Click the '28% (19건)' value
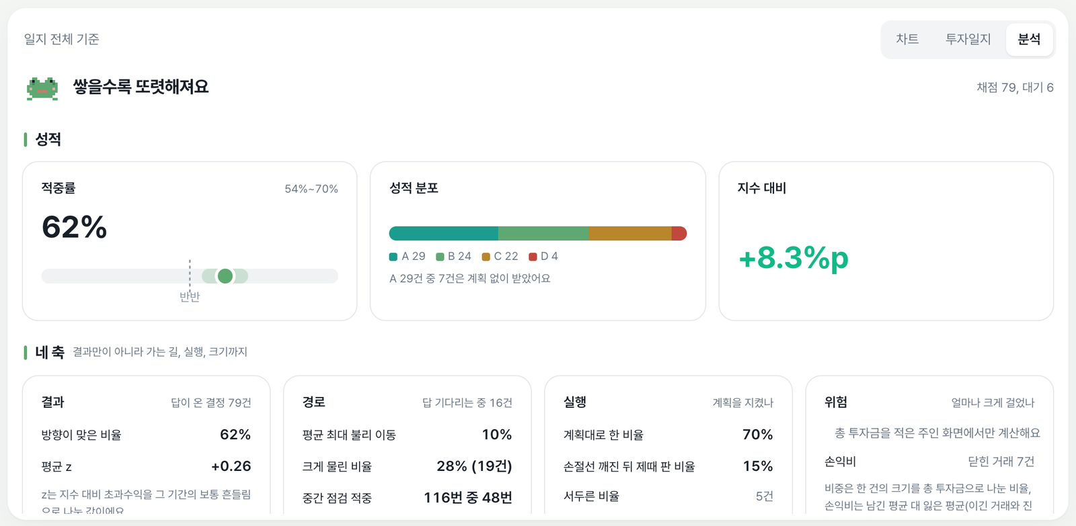The image size is (1076, 526). (475, 466)
